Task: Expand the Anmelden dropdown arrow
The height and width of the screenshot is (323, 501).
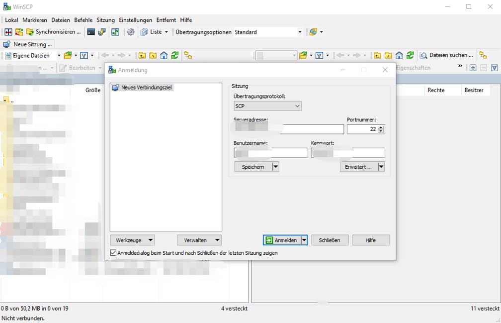Action: pos(304,240)
